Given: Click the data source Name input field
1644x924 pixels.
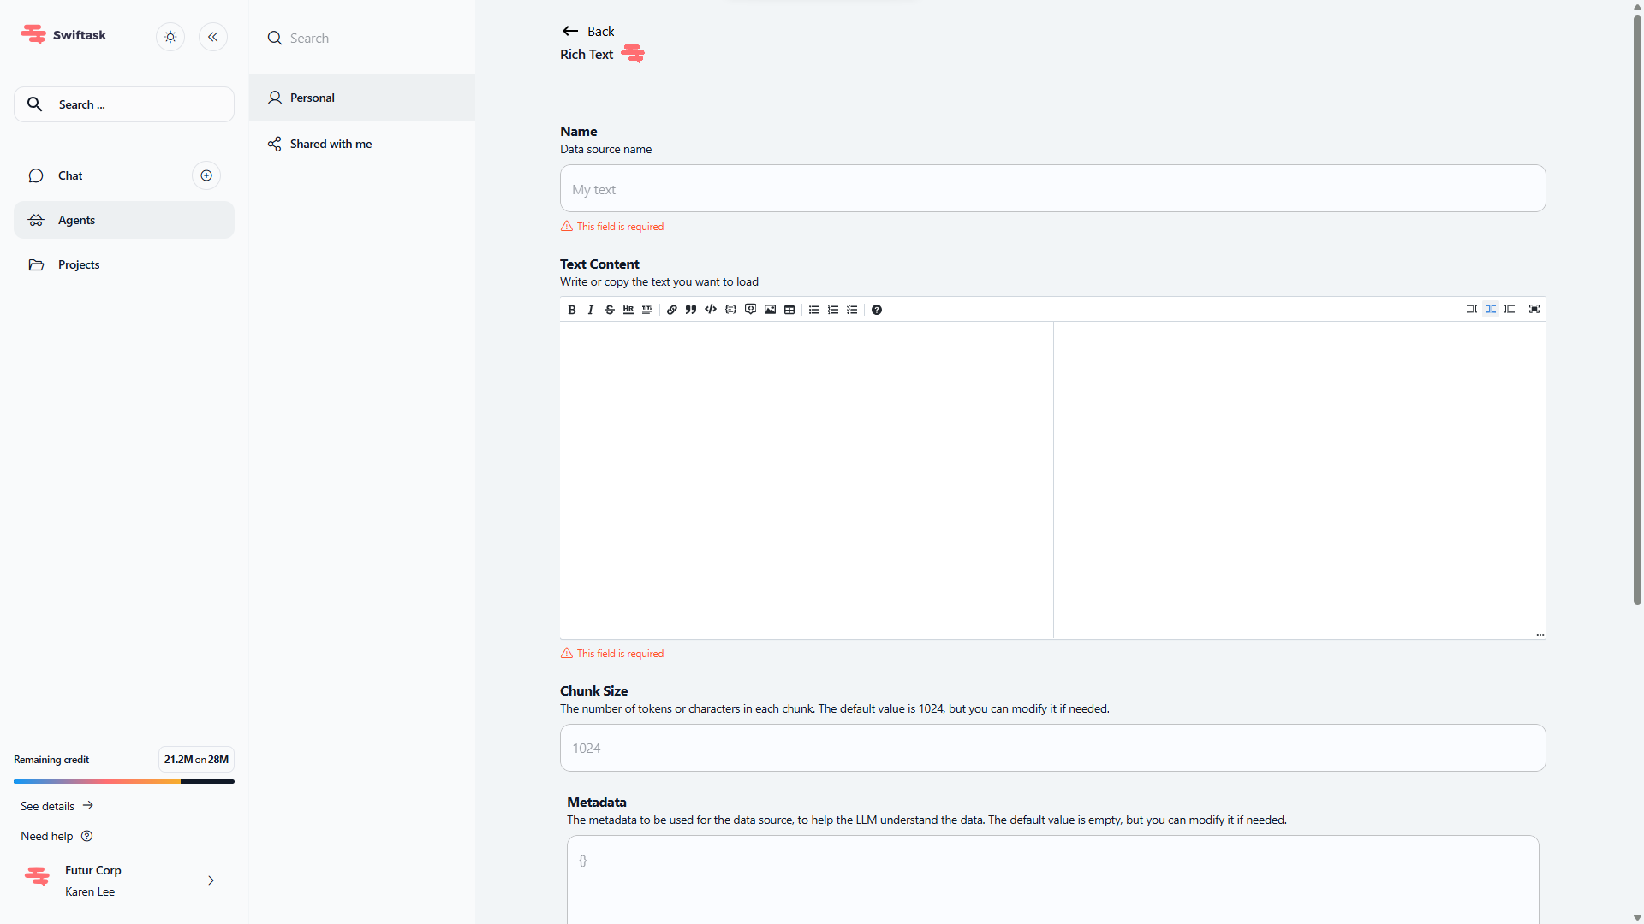Looking at the screenshot, I should coord(1052,189).
